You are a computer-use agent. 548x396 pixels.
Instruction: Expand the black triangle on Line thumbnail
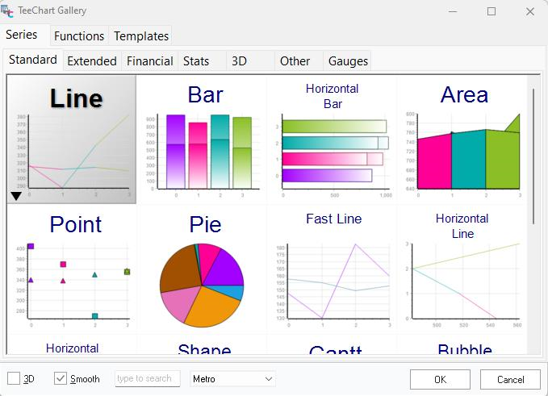point(16,196)
